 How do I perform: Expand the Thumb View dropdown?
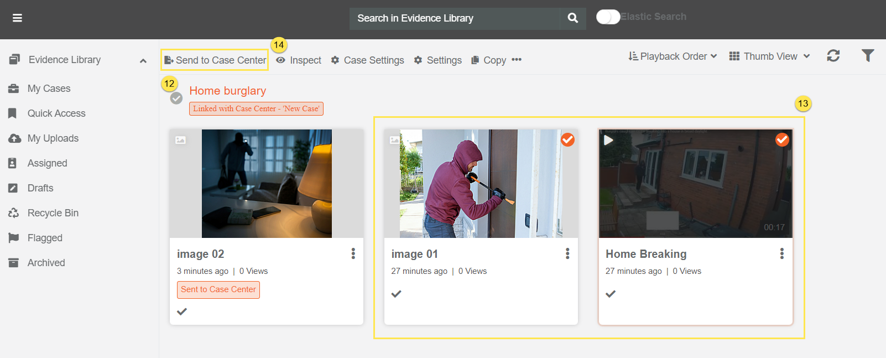[769, 56]
